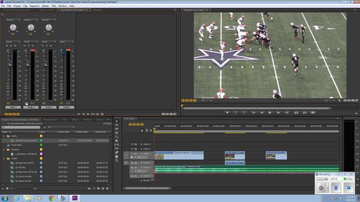Viewport: 360px width, 202px height.
Task: Switch to the Media Browser tab
Action: (50, 120)
